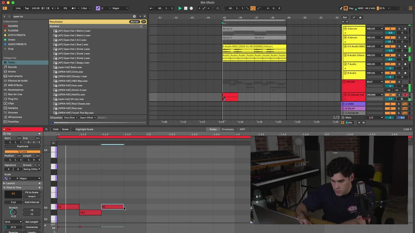Click the Punch-In switch icon
Image resolution: width=415 pixels, height=233 pixels.
coord(247,8)
